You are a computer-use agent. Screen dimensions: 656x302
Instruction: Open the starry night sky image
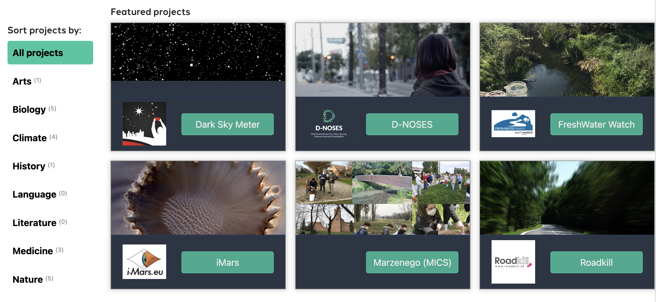(x=198, y=52)
